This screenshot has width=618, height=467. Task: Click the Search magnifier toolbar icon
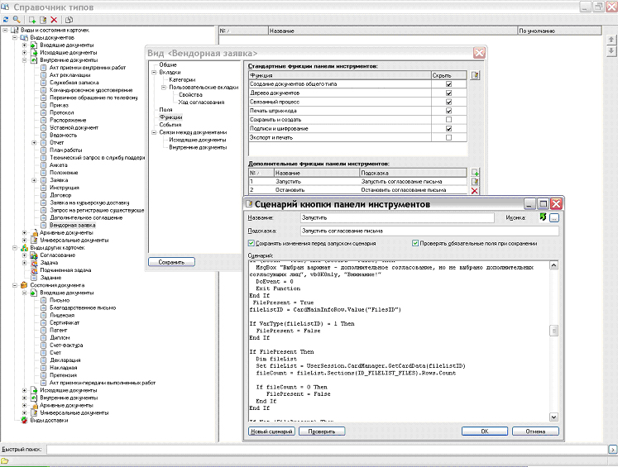pyautogui.click(x=17, y=19)
